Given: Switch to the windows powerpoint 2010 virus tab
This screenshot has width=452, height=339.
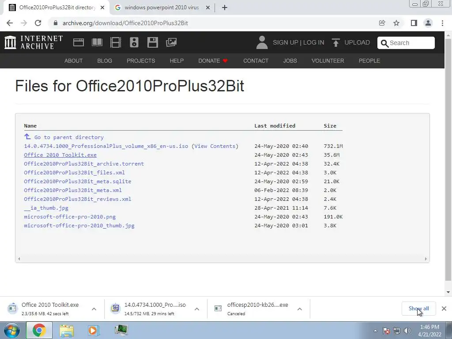Looking at the screenshot, I should pyautogui.click(x=162, y=8).
